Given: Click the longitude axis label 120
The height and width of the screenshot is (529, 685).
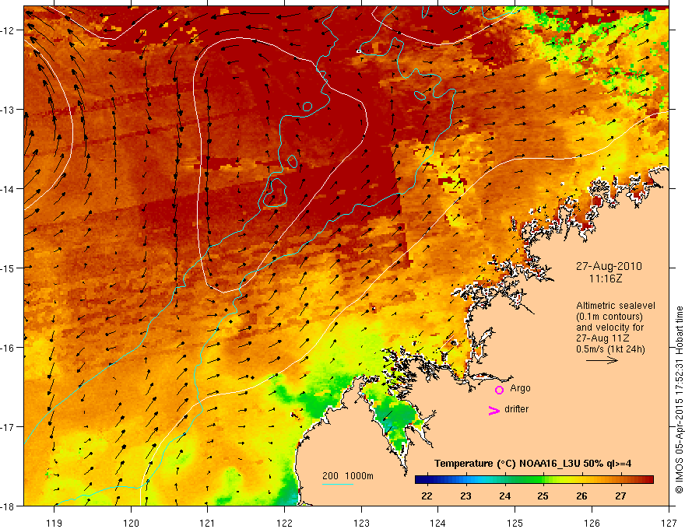Looking at the screenshot, I should [131, 523].
